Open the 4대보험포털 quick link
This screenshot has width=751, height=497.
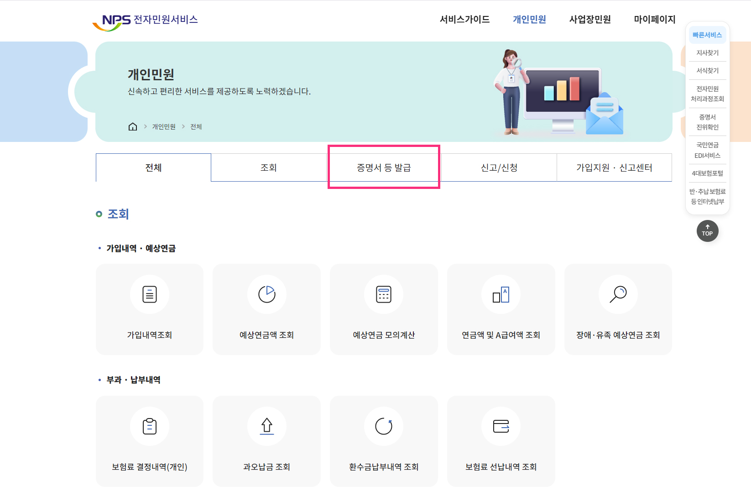pyautogui.click(x=707, y=173)
